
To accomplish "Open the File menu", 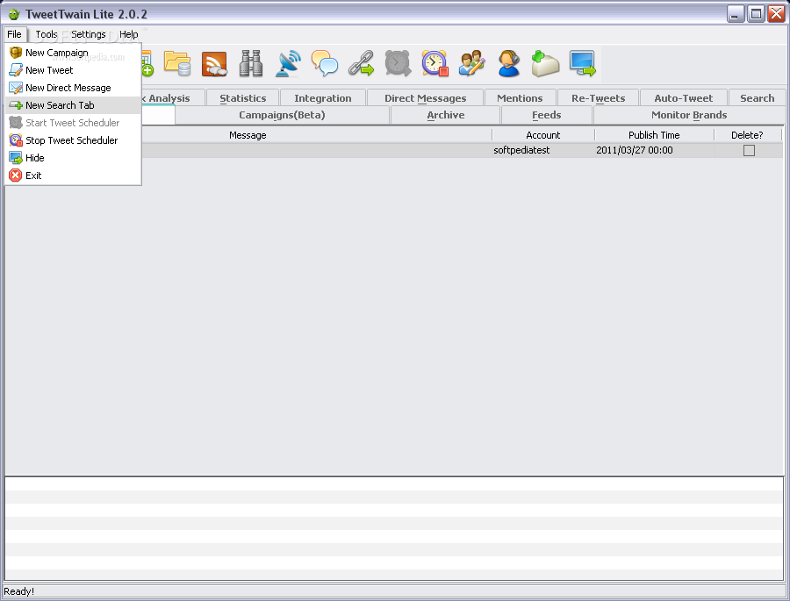I will point(14,34).
